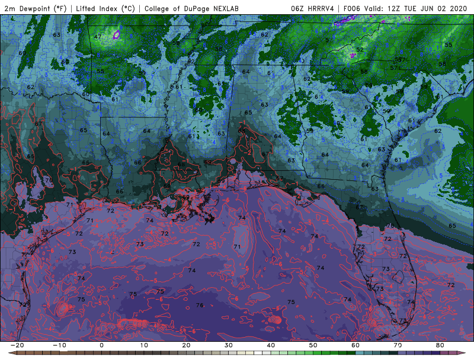Click the "F006" forecast hour label
Screen dimensions: 474x356
tap(352, 8)
